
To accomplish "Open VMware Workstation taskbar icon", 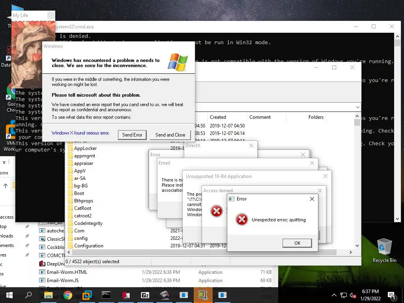I will click(87, 295).
